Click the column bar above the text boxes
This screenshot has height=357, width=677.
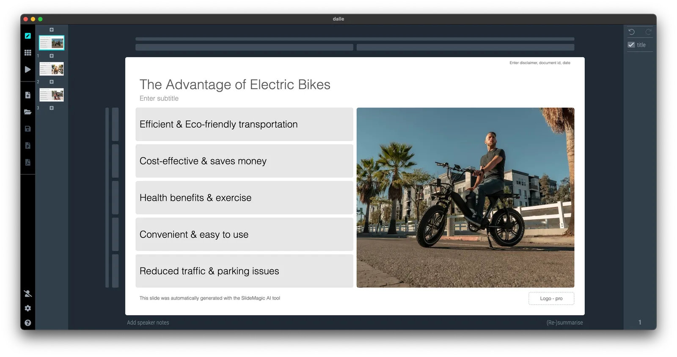pos(244,47)
